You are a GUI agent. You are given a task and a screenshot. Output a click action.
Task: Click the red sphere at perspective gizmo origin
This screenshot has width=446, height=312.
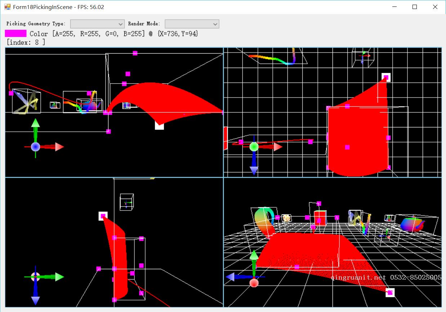click(x=254, y=284)
